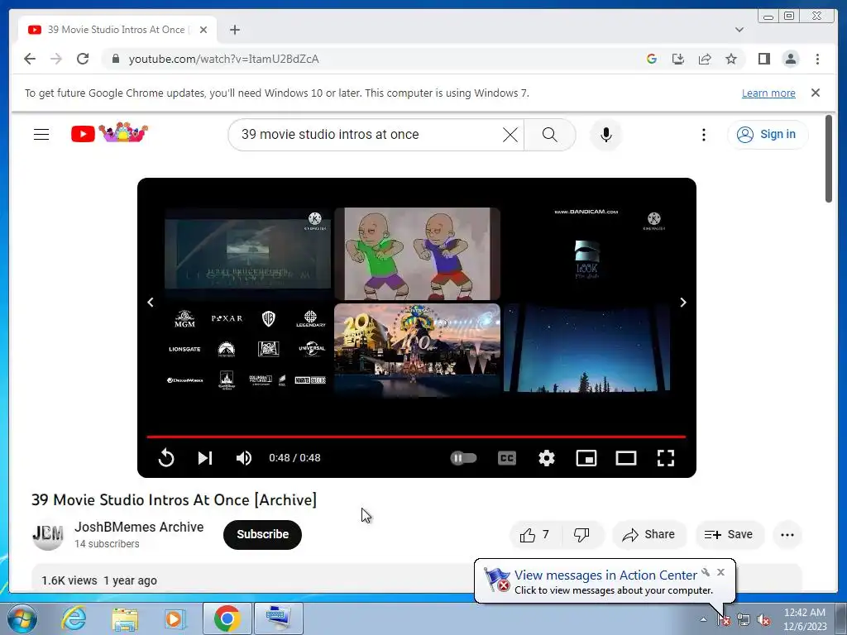Open the Learn more link
Image resolution: width=847 pixels, height=635 pixels.
pos(768,93)
